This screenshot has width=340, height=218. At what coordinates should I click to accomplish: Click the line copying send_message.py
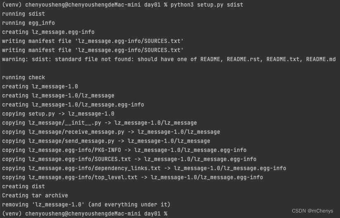(x=106, y=141)
